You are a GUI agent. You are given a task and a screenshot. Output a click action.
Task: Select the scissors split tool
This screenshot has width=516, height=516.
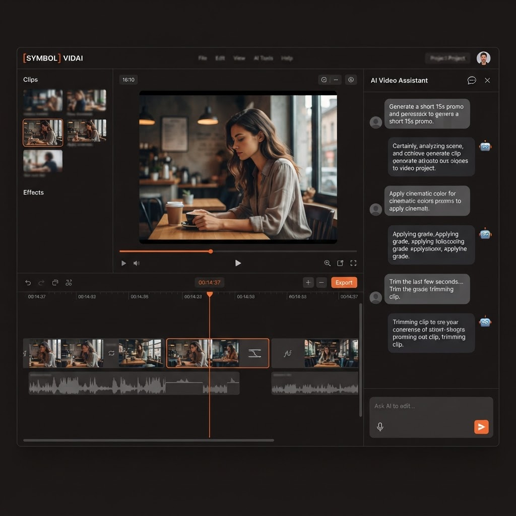[69, 283]
